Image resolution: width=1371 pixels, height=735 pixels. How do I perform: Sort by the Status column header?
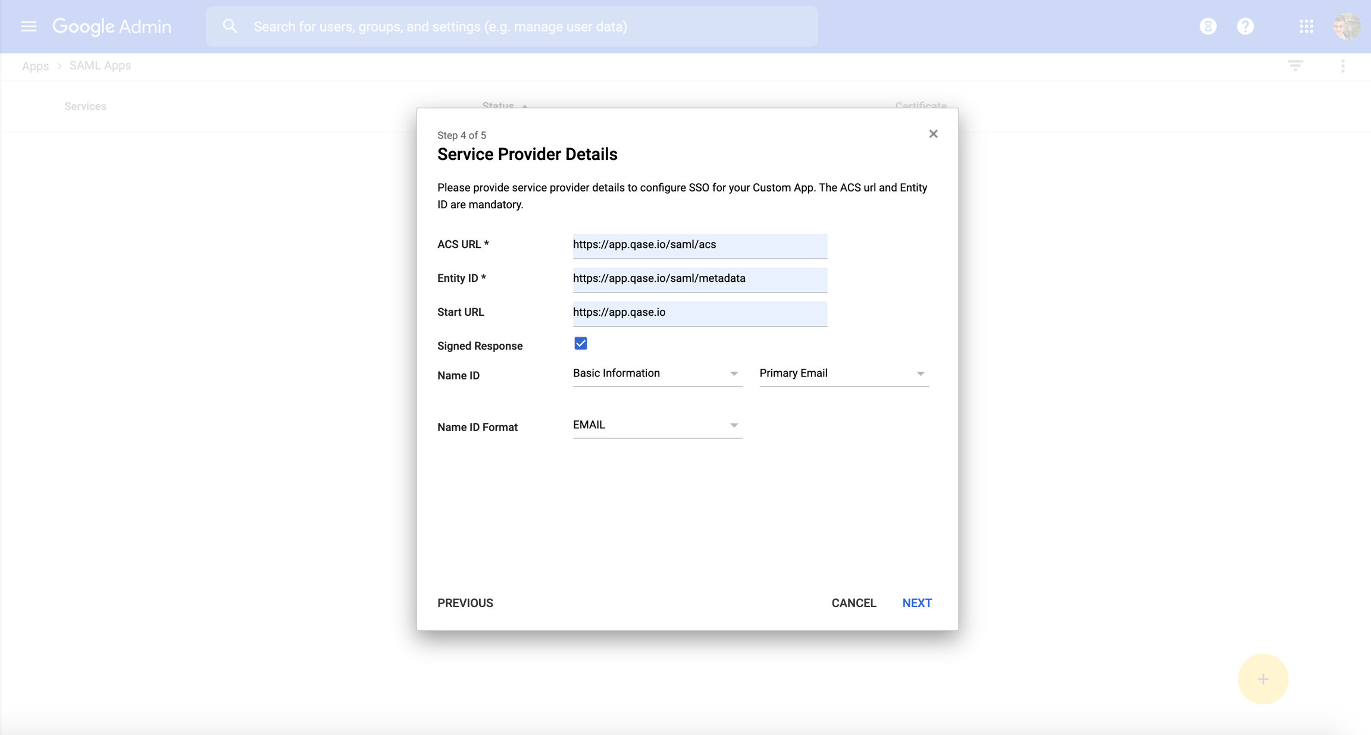[498, 105]
